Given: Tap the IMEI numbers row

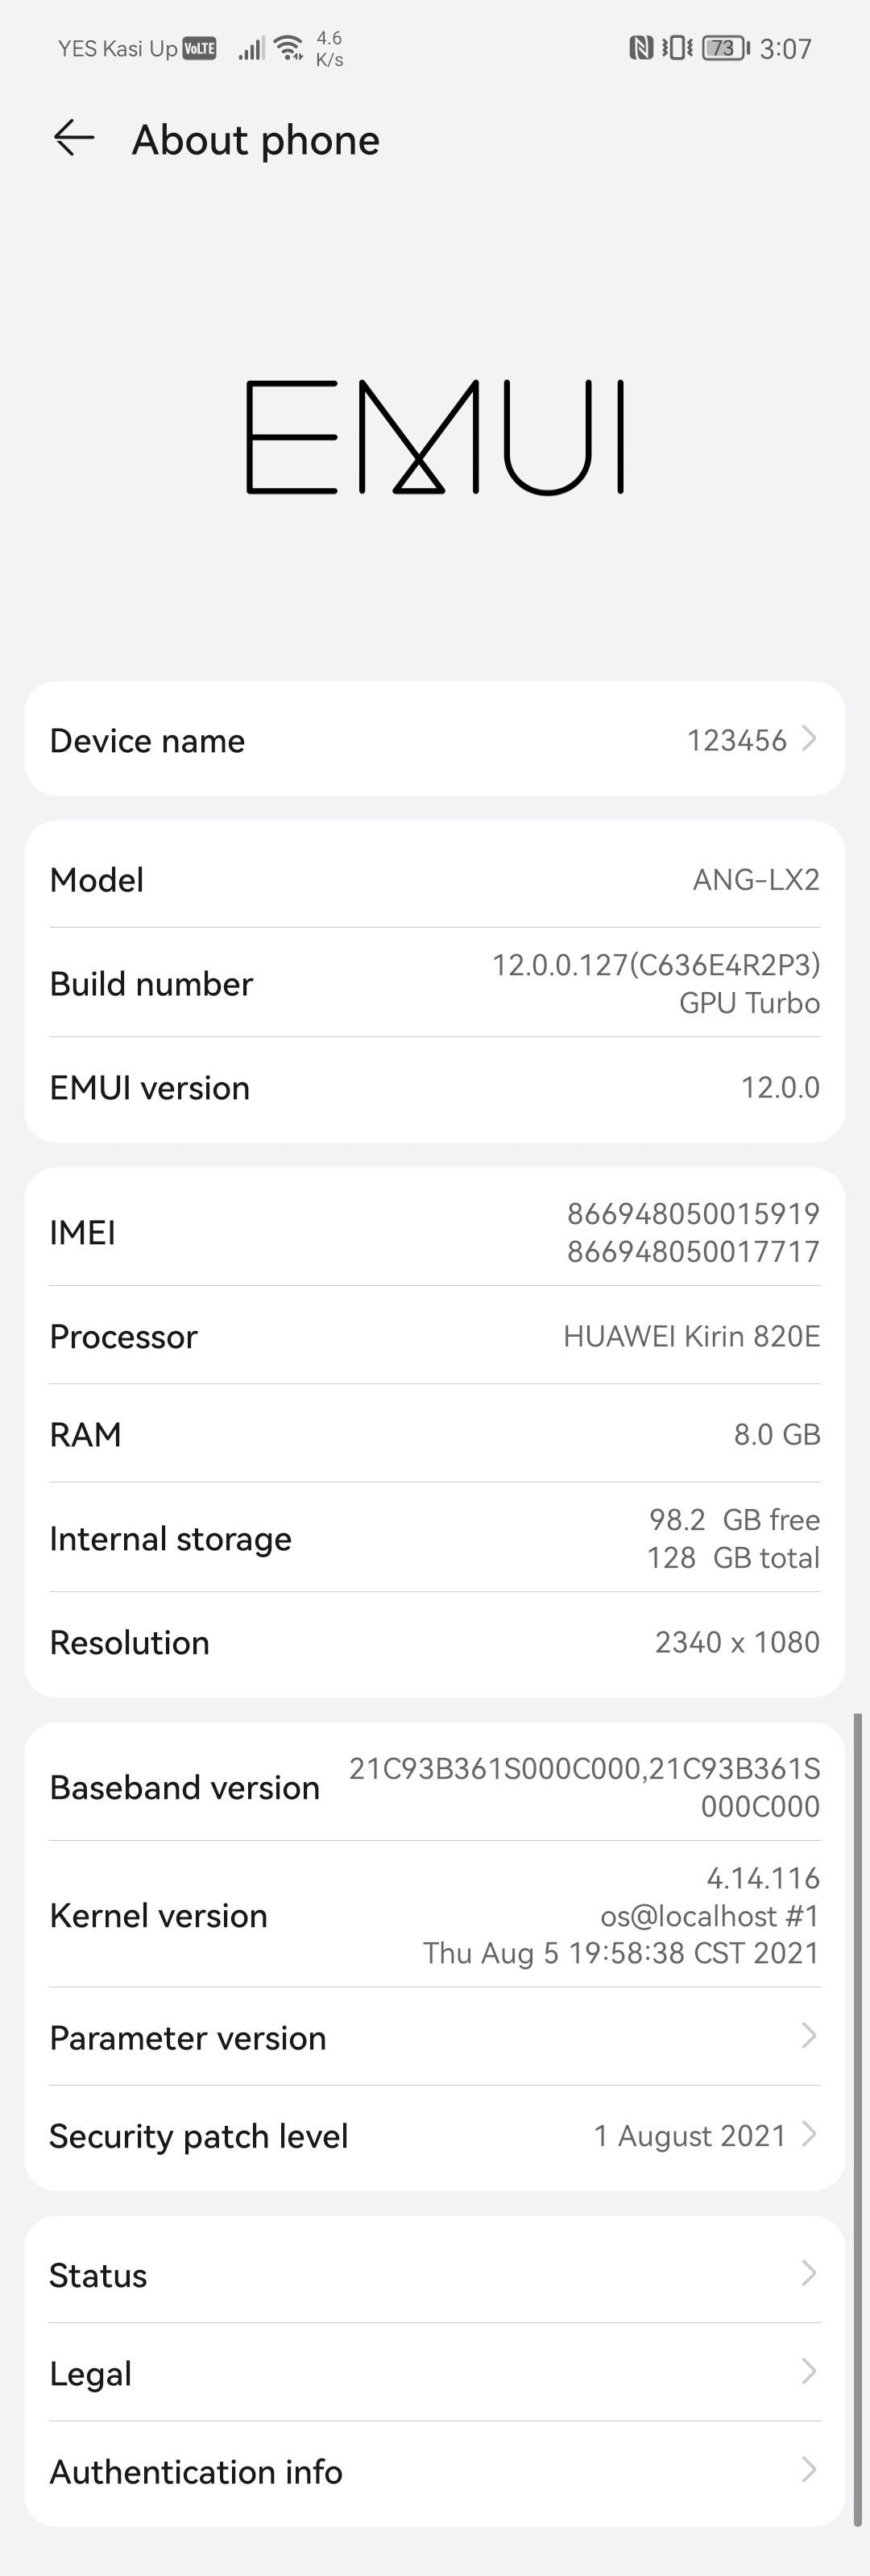Looking at the screenshot, I should [434, 1232].
